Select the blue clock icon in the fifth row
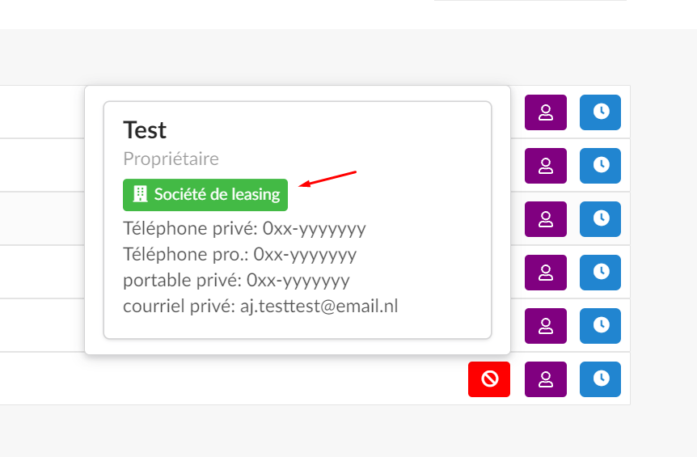 (x=600, y=326)
